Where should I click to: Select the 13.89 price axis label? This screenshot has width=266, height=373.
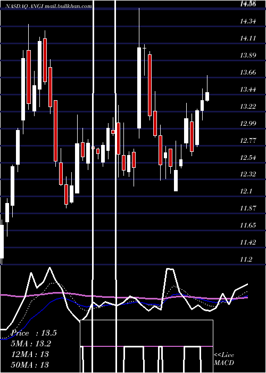(248, 55)
